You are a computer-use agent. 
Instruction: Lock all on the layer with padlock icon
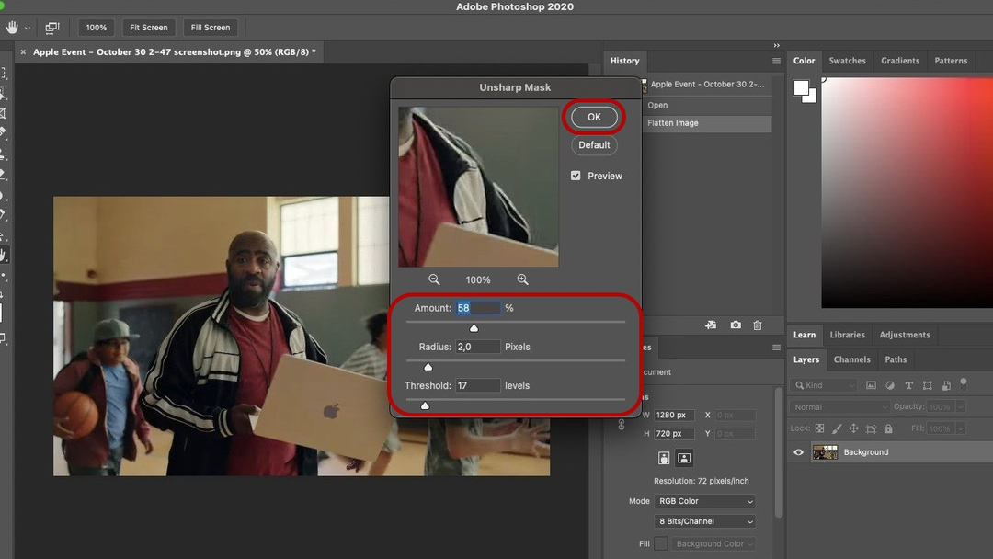888,428
